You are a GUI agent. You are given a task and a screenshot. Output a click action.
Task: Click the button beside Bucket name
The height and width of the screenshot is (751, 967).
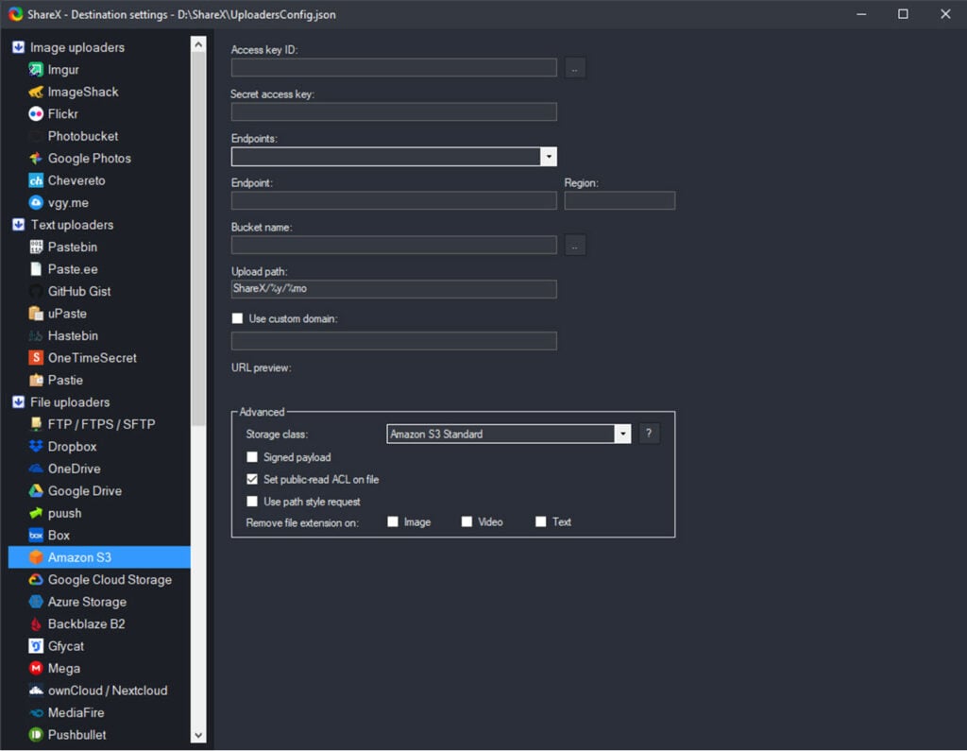pyautogui.click(x=575, y=246)
